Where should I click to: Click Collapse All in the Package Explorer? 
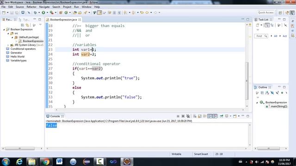click(23, 25)
